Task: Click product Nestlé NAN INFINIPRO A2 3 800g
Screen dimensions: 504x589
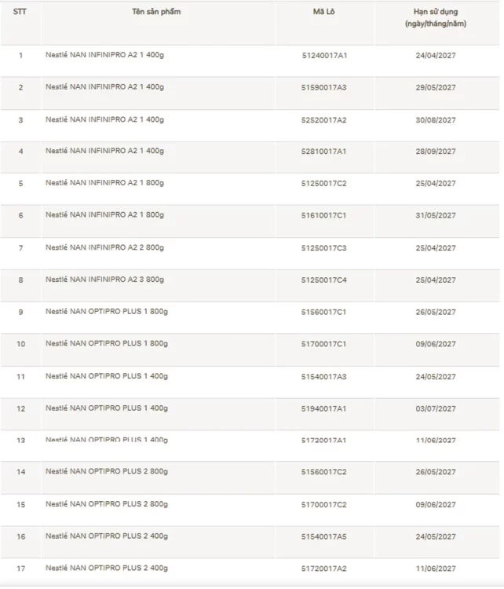Action: [104, 280]
